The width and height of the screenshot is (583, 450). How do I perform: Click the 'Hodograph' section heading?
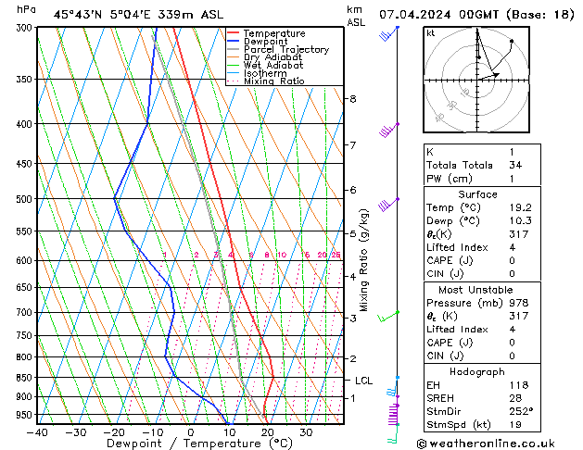477,372
